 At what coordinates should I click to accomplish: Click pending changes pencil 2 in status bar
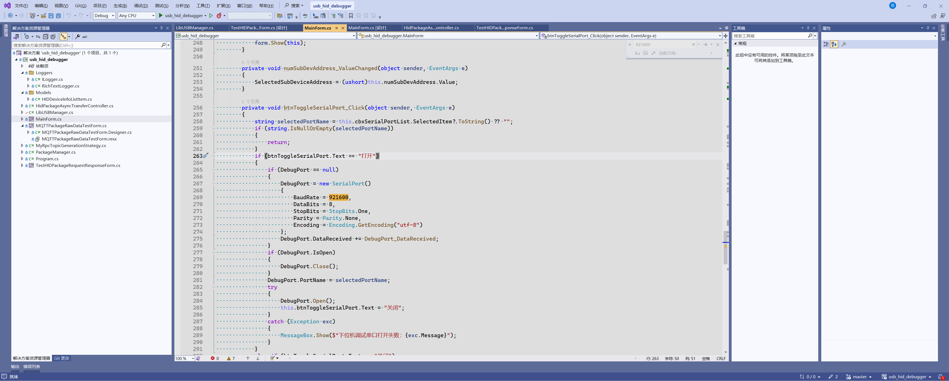point(833,377)
